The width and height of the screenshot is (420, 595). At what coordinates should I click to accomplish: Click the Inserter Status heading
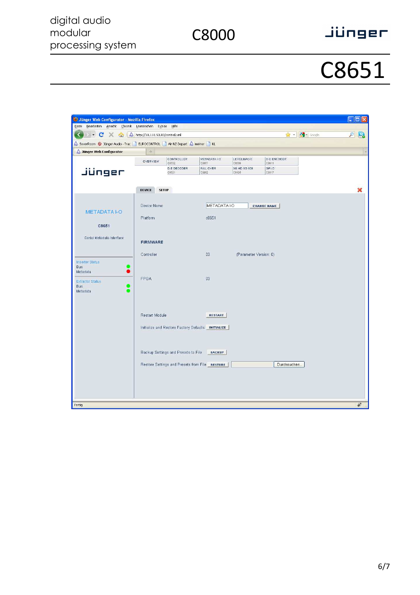tap(88, 262)
